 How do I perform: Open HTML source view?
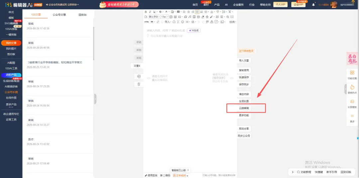(147, 22)
